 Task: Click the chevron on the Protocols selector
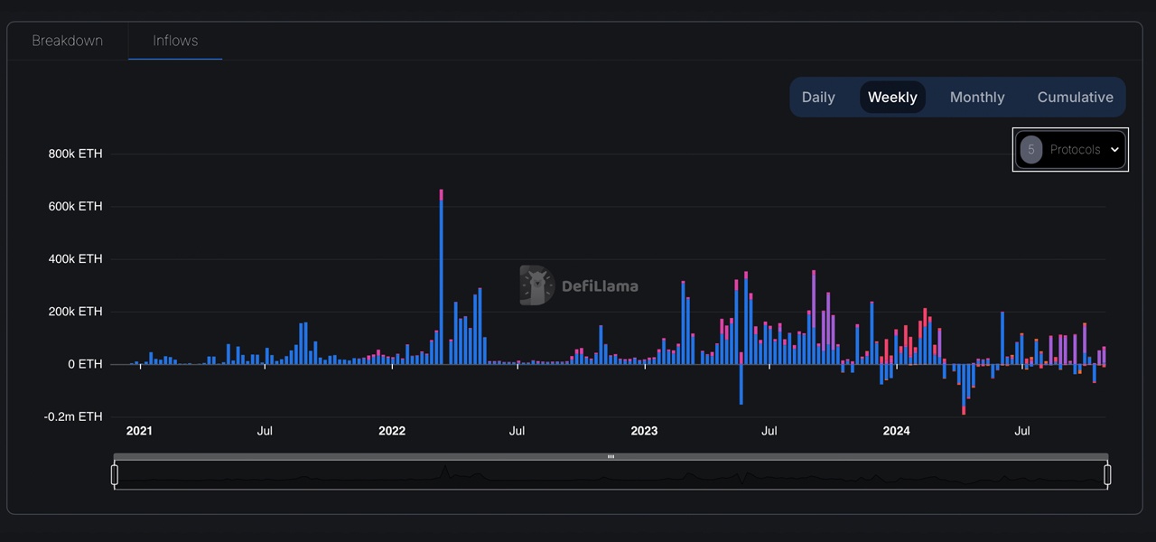click(x=1114, y=149)
